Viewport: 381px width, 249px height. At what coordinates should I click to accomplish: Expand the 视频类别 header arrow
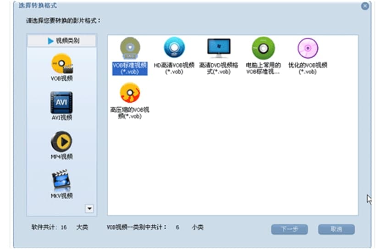click(50, 41)
